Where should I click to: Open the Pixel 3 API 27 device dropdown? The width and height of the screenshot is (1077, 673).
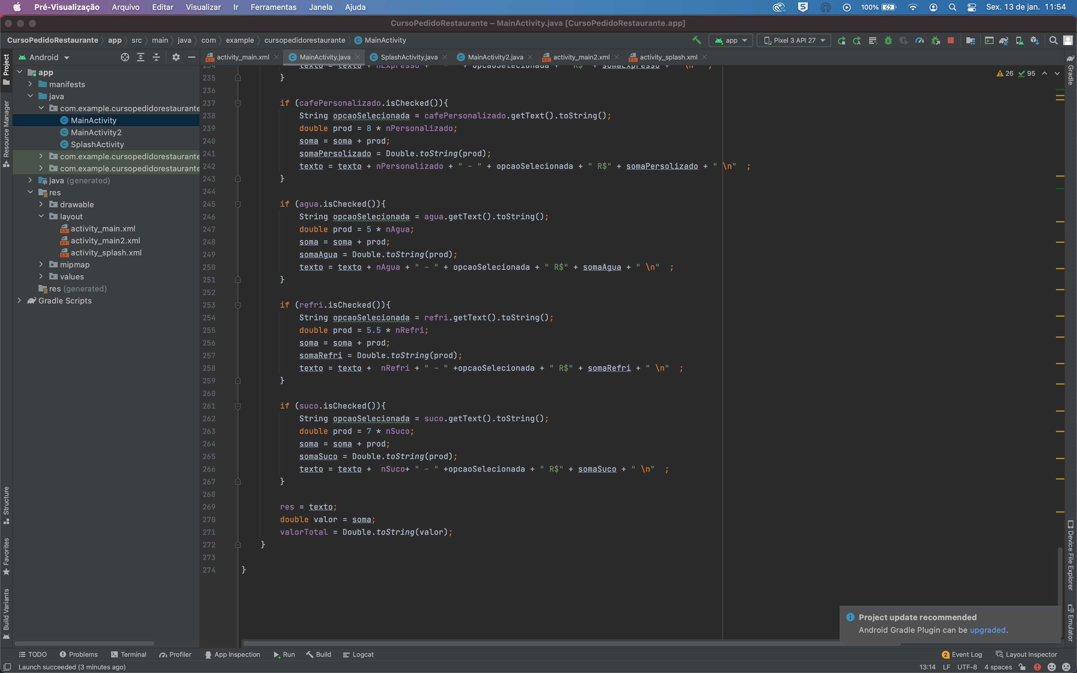tap(795, 40)
